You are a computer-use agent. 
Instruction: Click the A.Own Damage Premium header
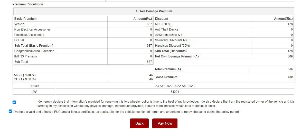click(x=154, y=11)
